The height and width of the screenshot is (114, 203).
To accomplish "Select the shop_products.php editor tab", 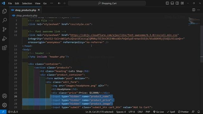I will pos(25,10).
